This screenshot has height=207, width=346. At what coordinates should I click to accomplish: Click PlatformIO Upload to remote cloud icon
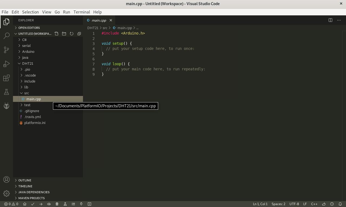[49, 204]
